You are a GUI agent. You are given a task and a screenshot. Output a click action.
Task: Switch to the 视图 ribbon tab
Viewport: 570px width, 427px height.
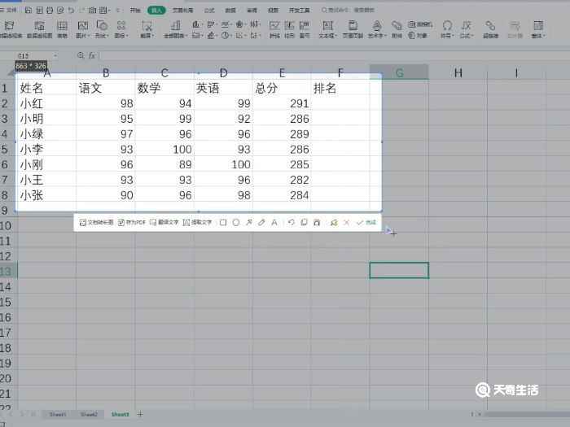click(x=273, y=10)
